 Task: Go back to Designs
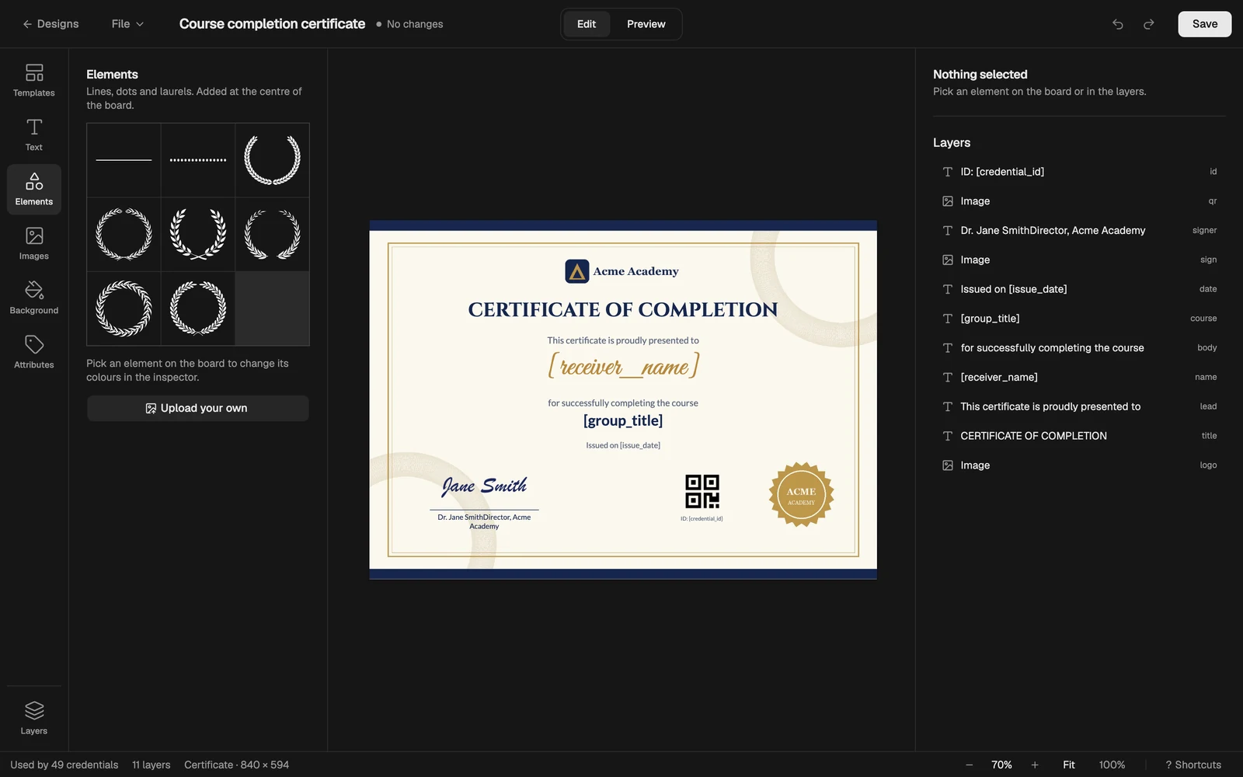(50, 24)
